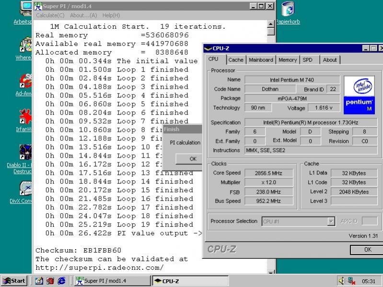The height and width of the screenshot is (287, 383).
Task: Click the FSB value 238.0 MHz
Action: (x=269, y=192)
